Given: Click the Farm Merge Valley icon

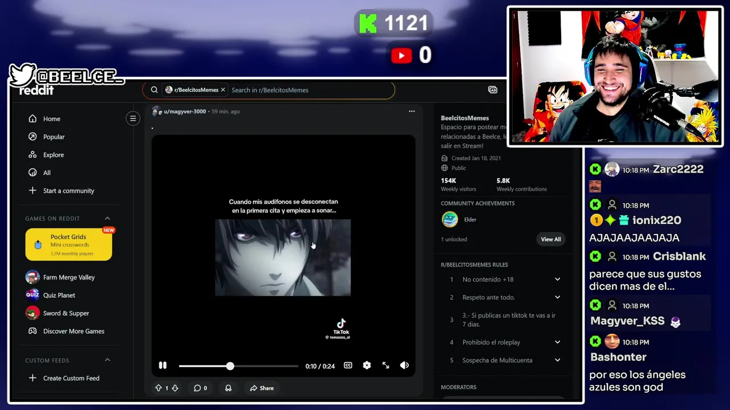Looking at the screenshot, I should [33, 277].
